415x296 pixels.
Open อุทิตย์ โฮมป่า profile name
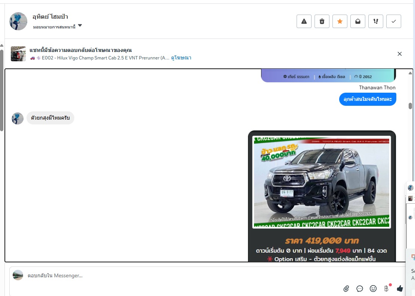[50, 17]
